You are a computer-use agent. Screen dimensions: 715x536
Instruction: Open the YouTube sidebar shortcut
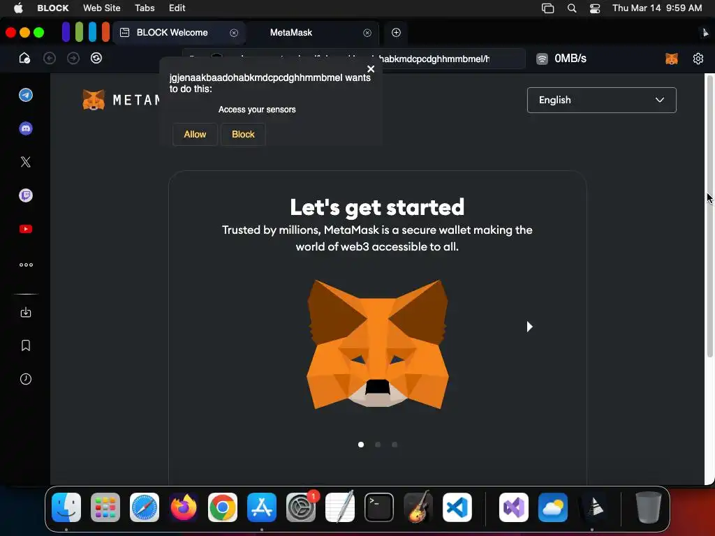click(26, 229)
